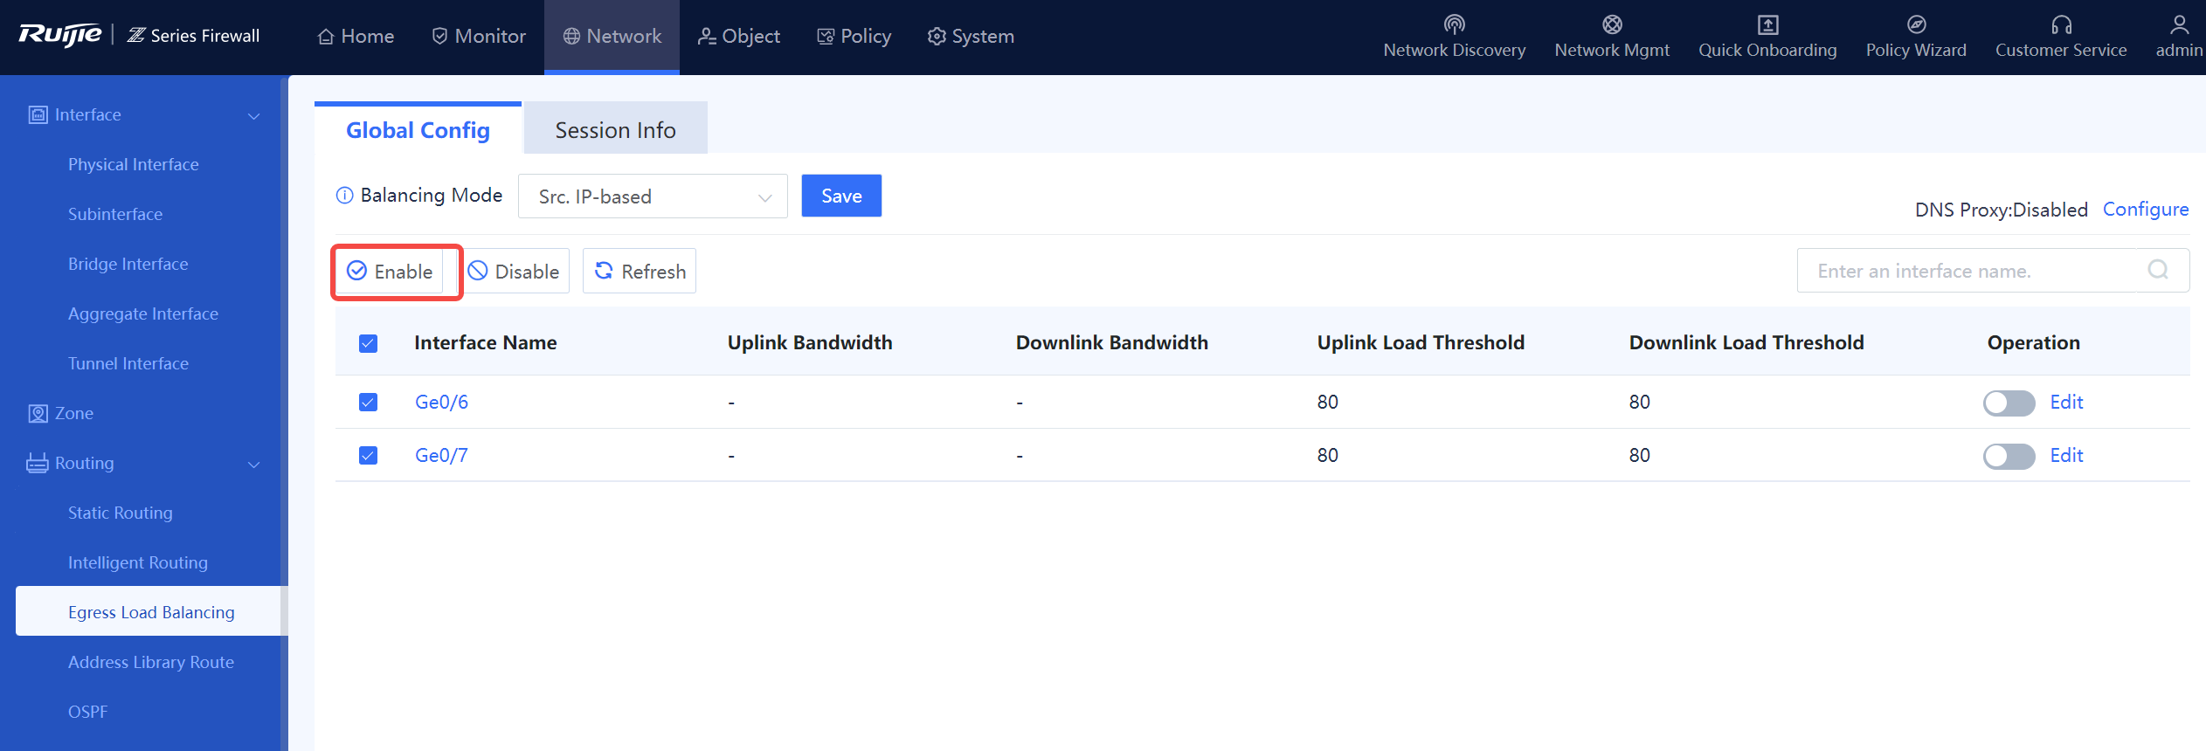Uncheck the Ge0/7 row checkbox
The width and height of the screenshot is (2206, 751).
[x=368, y=455]
